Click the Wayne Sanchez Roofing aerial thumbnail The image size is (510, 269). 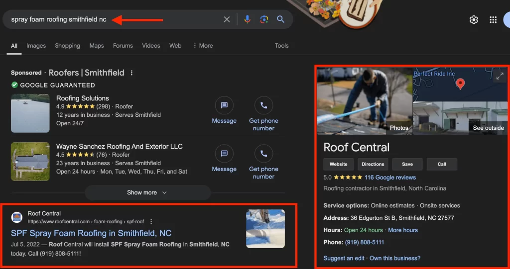click(x=30, y=162)
